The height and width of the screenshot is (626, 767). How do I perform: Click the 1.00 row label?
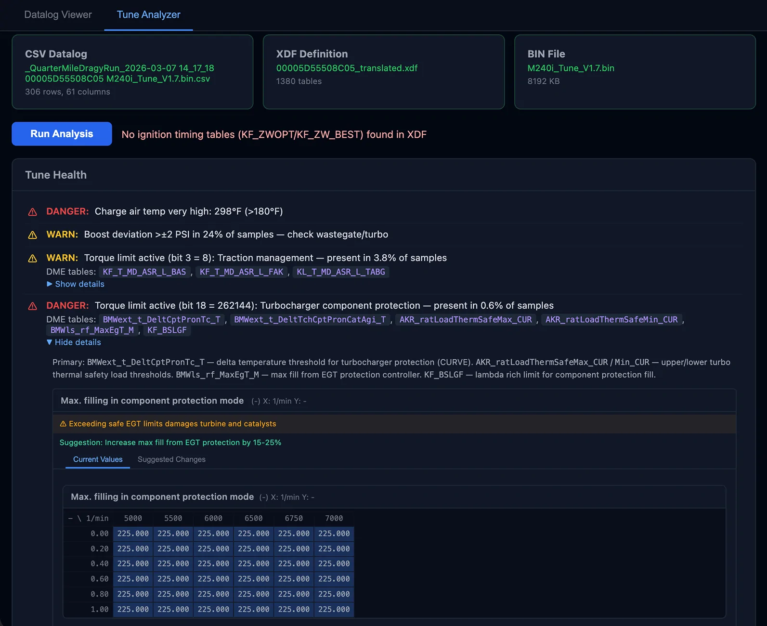[x=100, y=610]
